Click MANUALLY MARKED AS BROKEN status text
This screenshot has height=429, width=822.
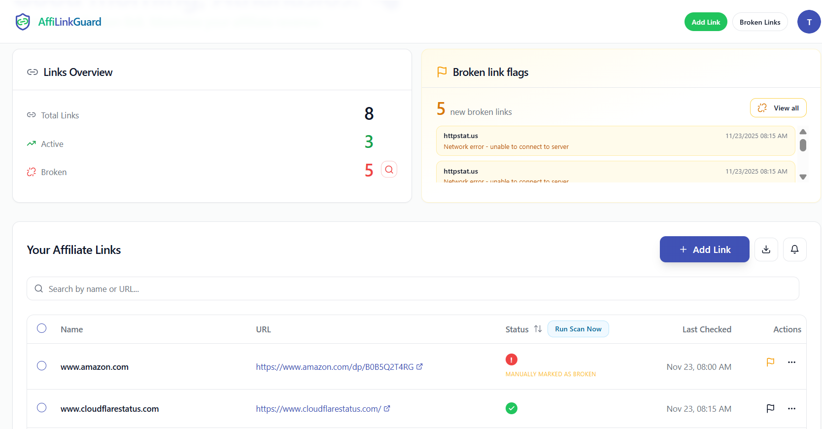tap(550, 374)
